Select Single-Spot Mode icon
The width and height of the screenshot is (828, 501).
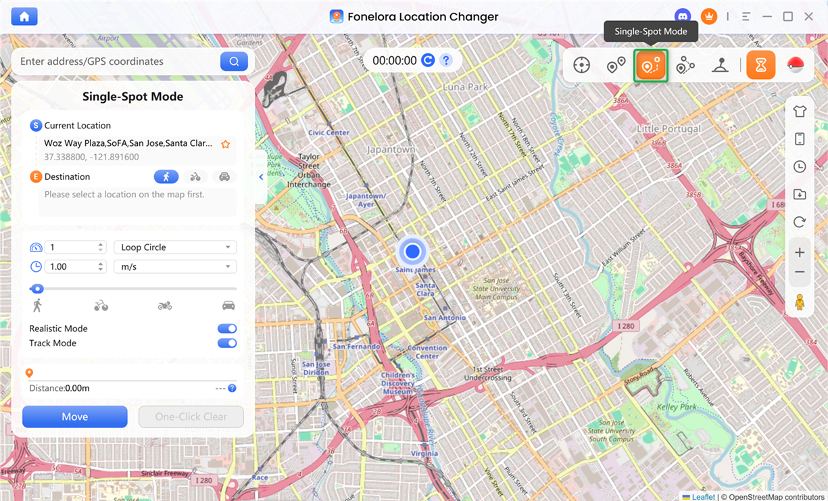[x=651, y=66]
